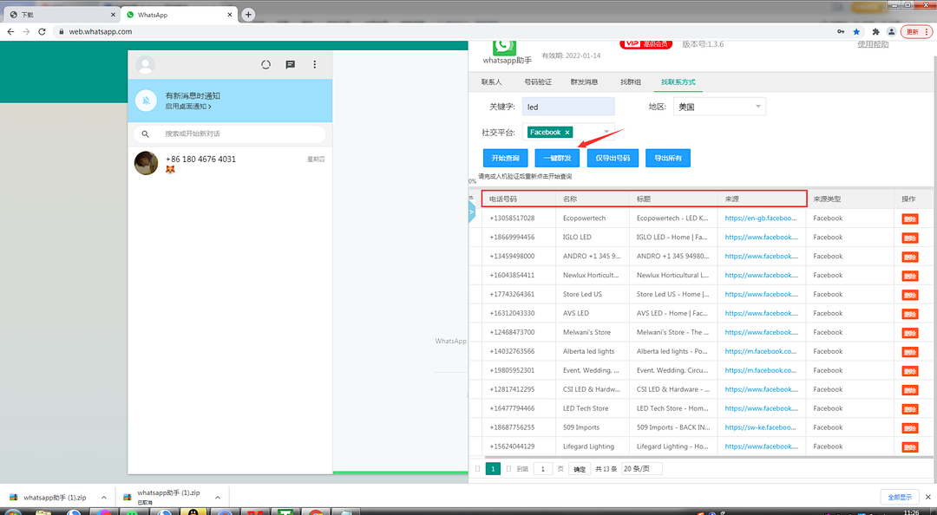The image size is (937, 515).
Task: Switch to the 找群组 tab
Action: pos(631,81)
